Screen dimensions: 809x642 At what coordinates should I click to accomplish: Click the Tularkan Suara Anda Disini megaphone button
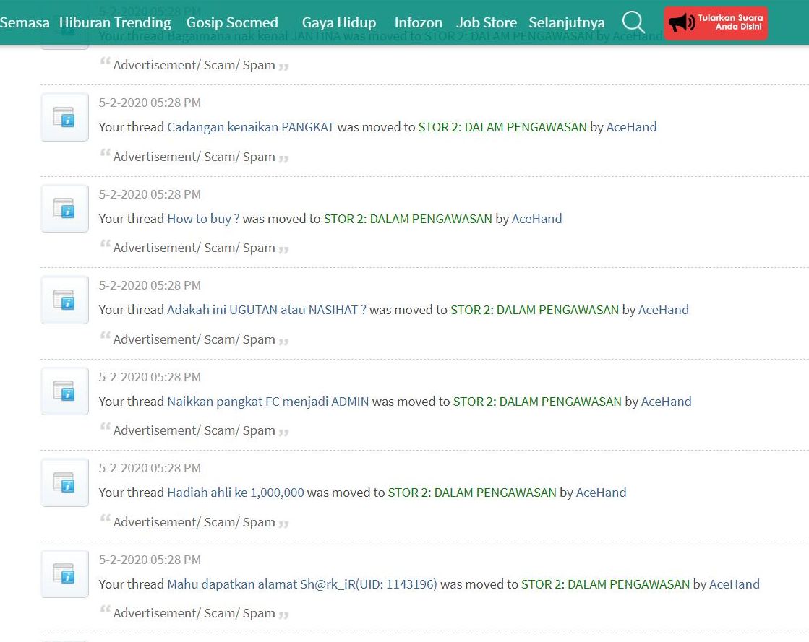716,22
